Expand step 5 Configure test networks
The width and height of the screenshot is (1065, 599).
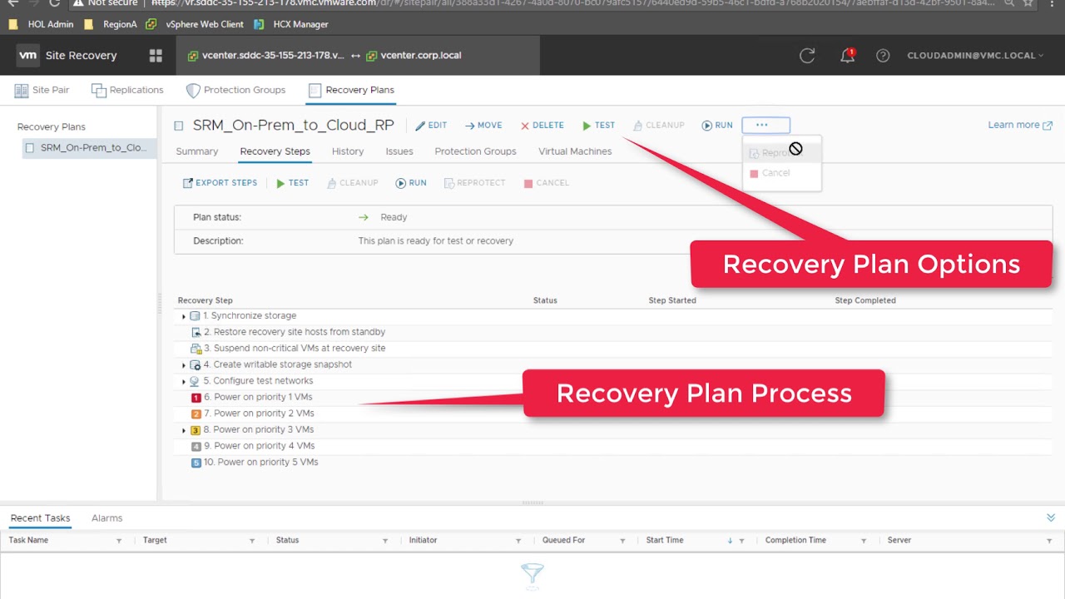(184, 381)
